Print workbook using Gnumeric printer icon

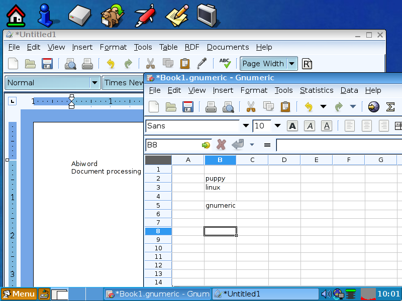[211, 107]
